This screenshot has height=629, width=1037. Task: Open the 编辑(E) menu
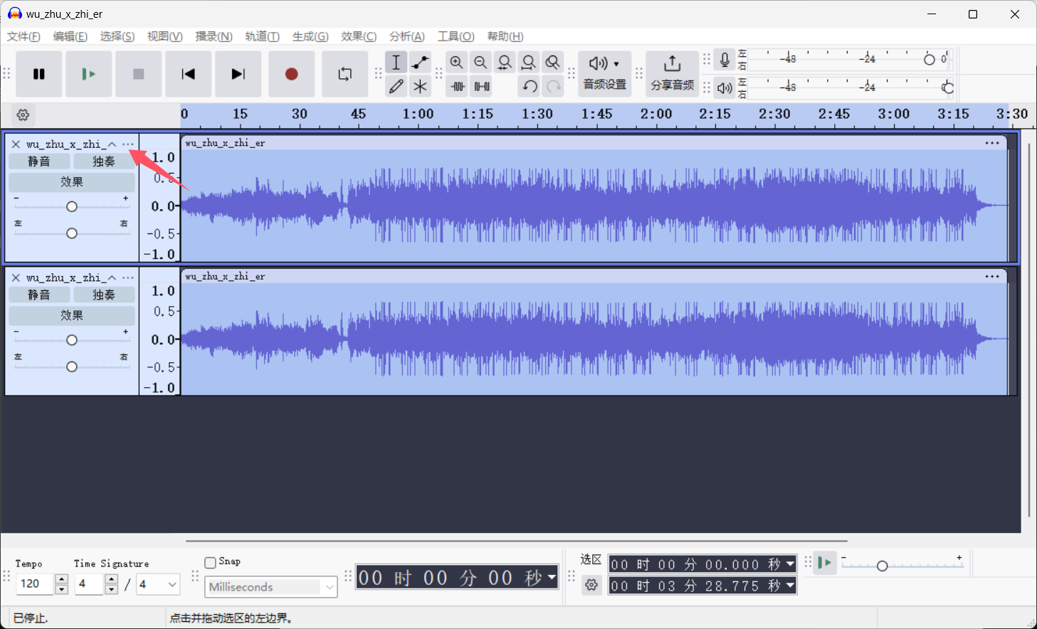pyautogui.click(x=70, y=36)
